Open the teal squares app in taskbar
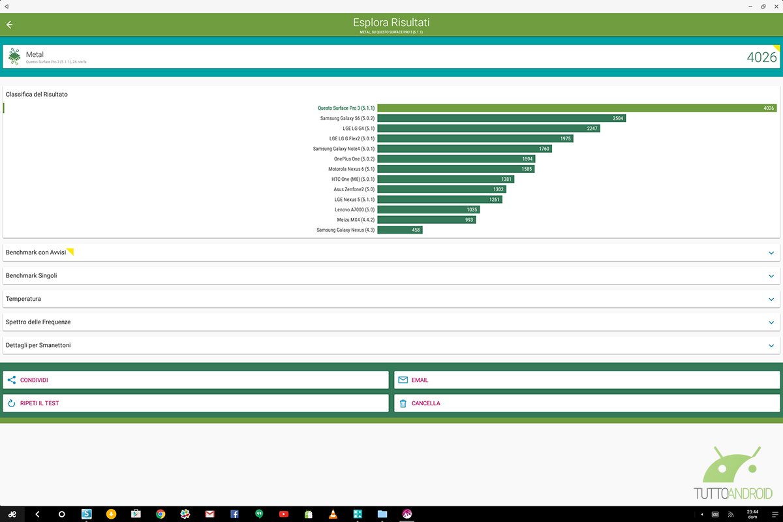Screen dimensions: 783x522 358,514
